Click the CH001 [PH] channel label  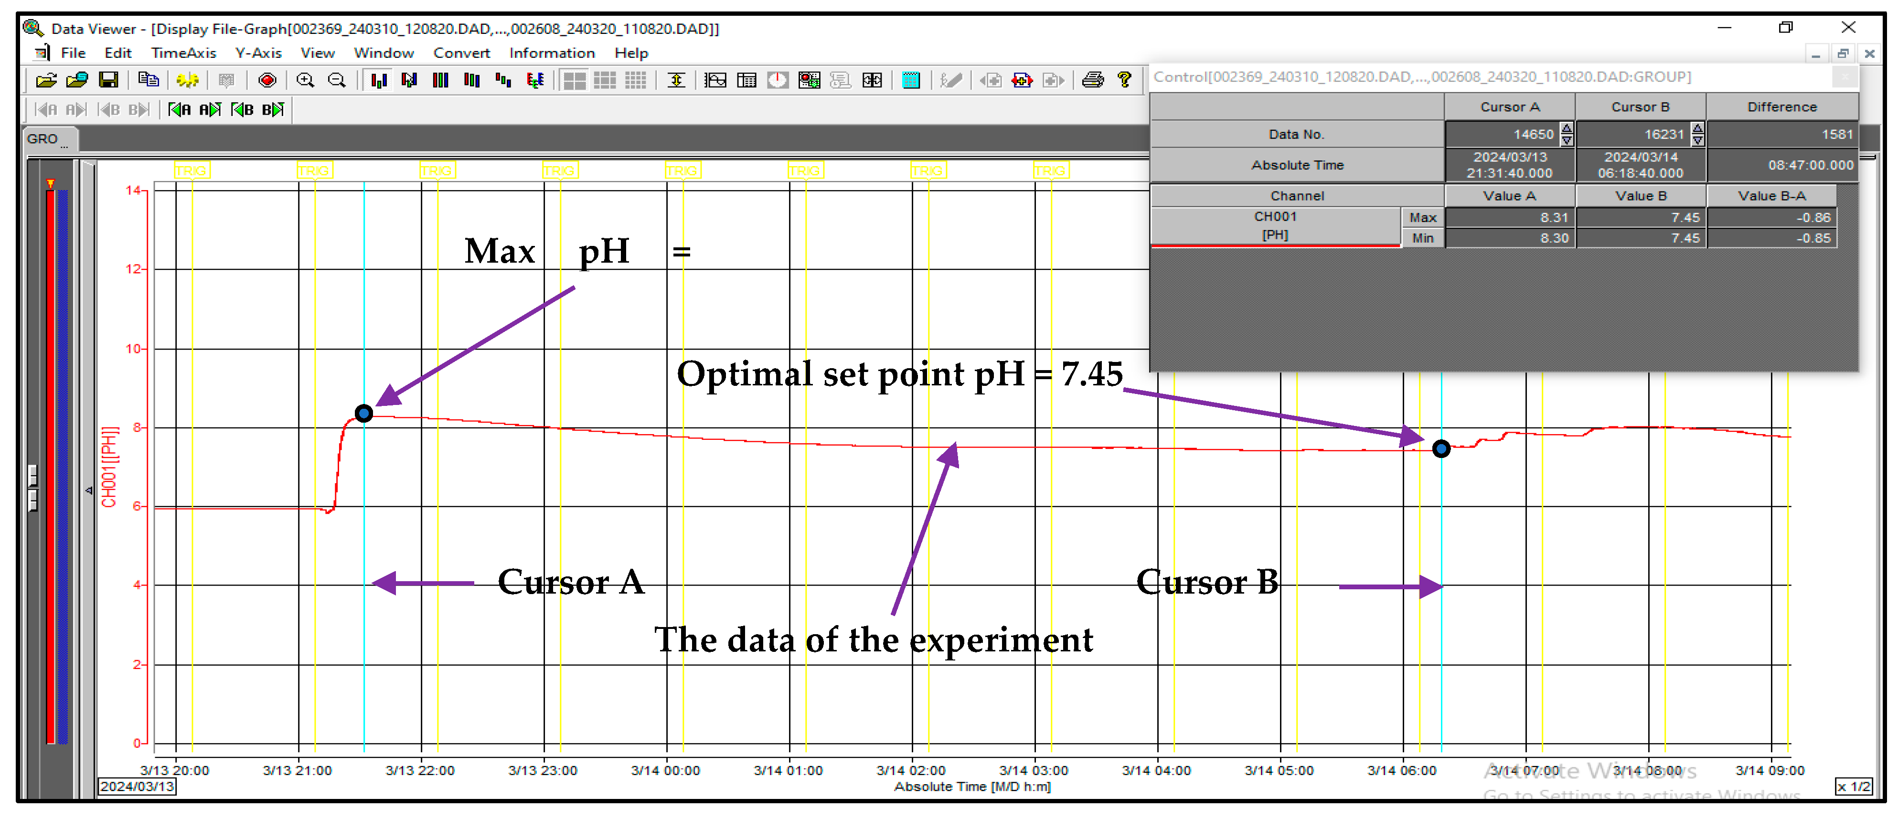(1275, 226)
